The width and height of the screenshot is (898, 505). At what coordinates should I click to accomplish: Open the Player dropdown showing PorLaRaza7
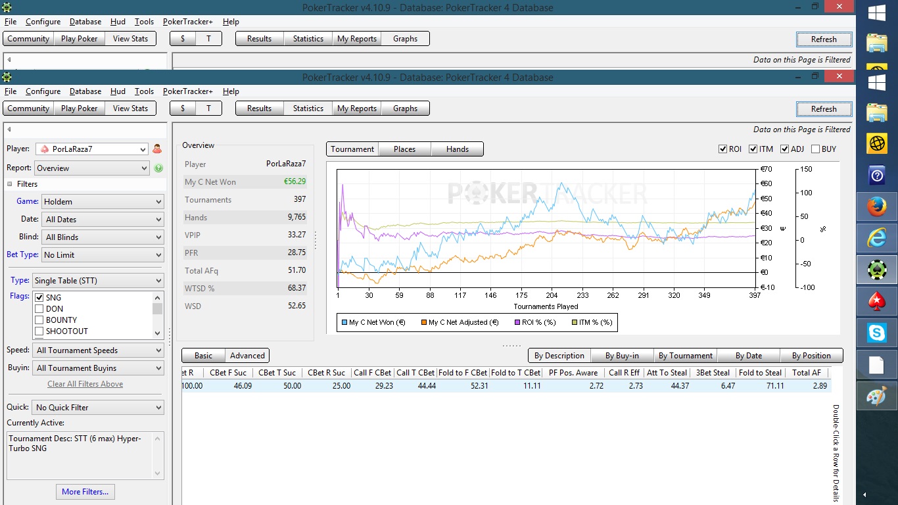(92, 149)
